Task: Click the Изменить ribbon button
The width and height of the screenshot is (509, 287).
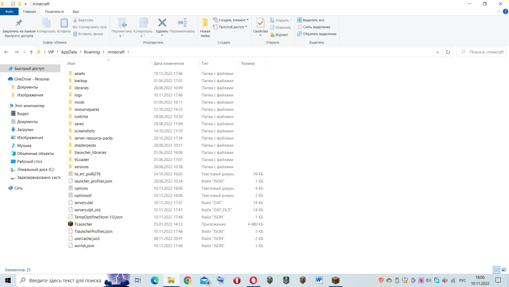Action: pyautogui.click(x=280, y=28)
